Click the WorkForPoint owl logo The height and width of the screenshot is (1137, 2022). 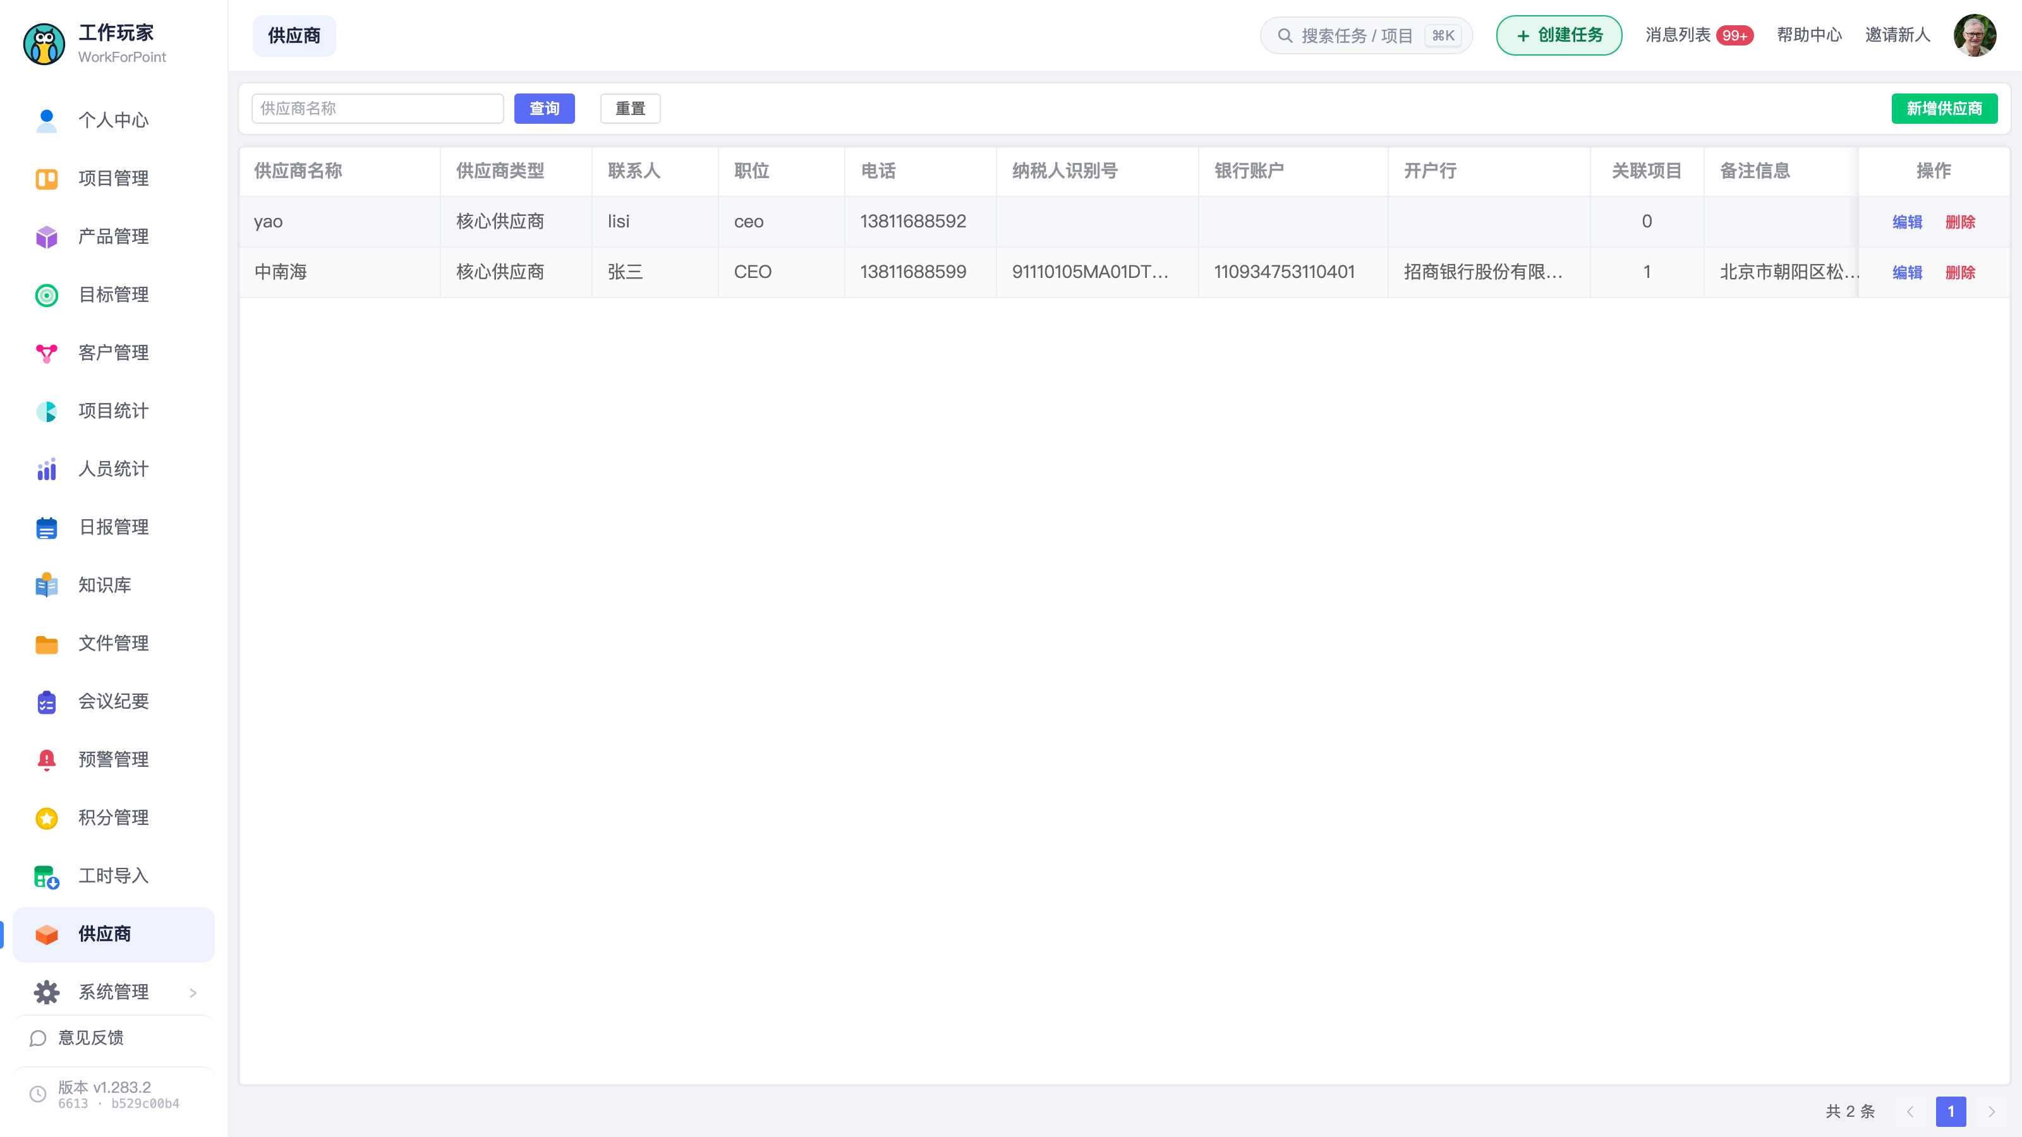[x=44, y=44]
